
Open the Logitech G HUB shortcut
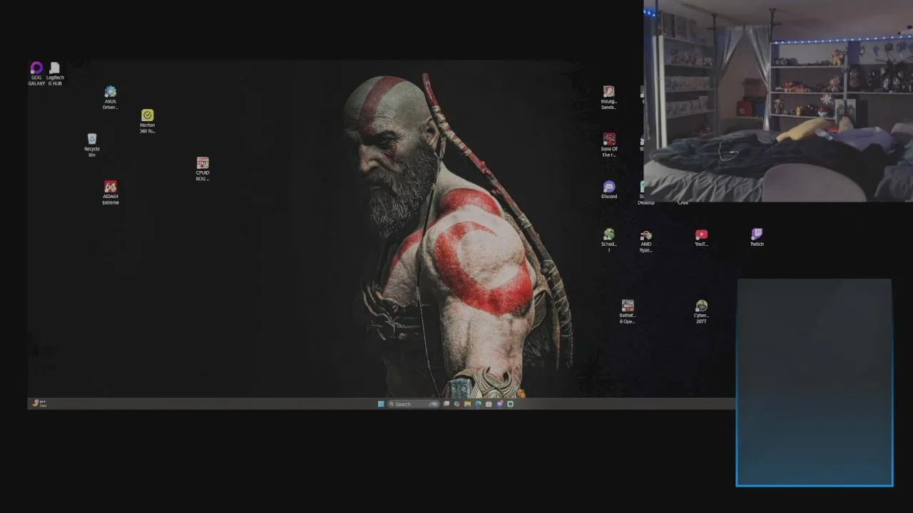(x=55, y=73)
